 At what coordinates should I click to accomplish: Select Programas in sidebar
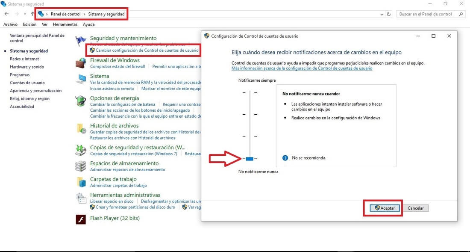[20, 75]
